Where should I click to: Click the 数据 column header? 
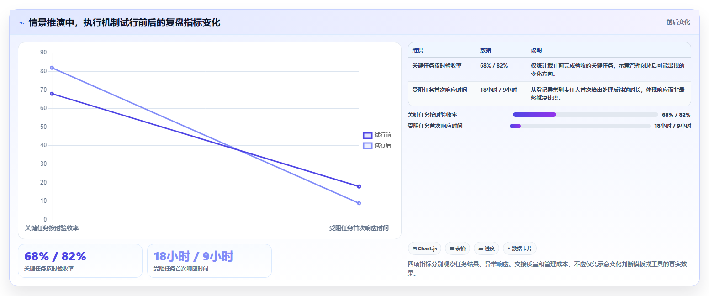coord(486,50)
